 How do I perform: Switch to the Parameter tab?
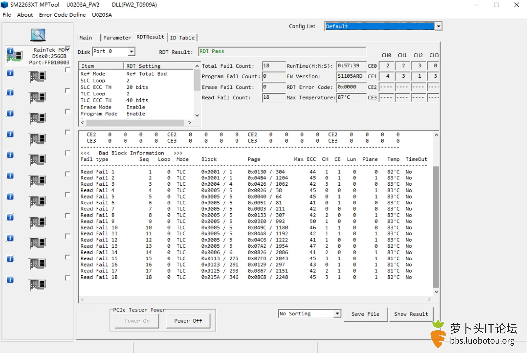click(x=117, y=38)
